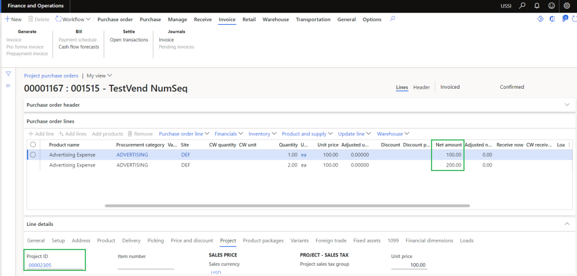Select first Advertising Expense row marker

pos(33,155)
